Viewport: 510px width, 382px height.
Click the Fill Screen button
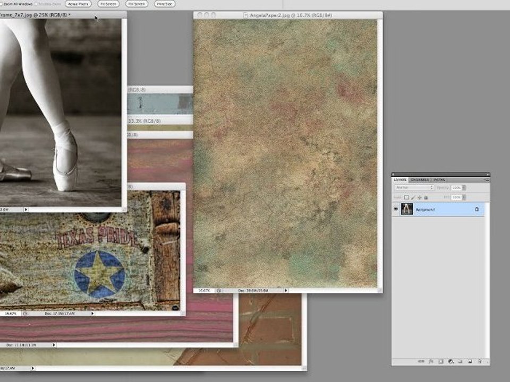[x=137, y=4]
